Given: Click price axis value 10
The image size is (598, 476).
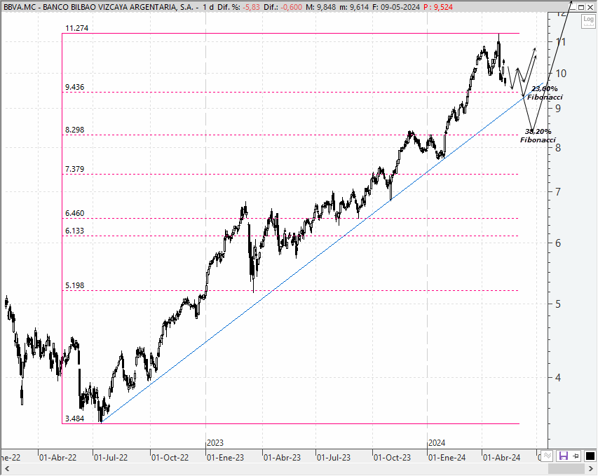Looking at the screenshot, I should (x=561, y=73).
